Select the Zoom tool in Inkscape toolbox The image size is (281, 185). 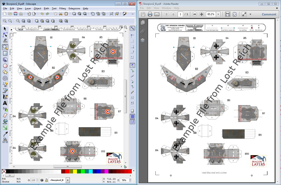click(5, 47)
